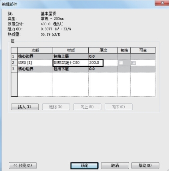Screen dimensions: 169x171
Task: Close the 编辑部件 dialog window
Action: 162,3
